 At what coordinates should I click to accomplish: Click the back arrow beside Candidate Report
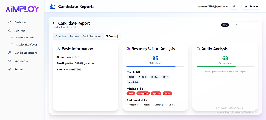click(54, 23)
